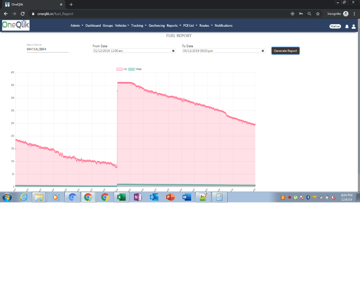Launch Calculator from the taskbar
The image size is (360, 294).
[x=219, y=197]
